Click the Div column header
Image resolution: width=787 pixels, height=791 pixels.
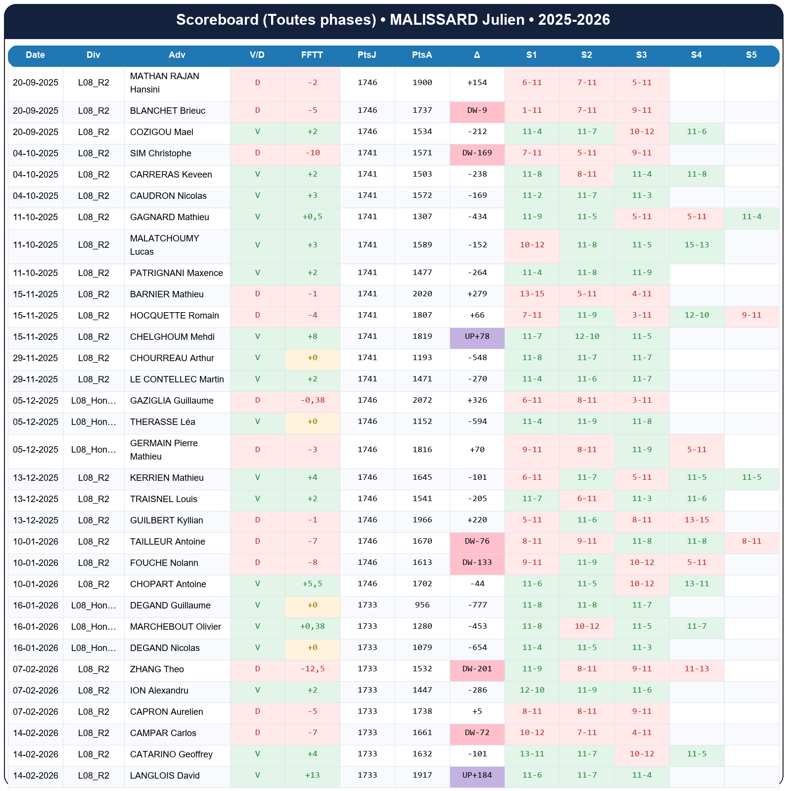93,55
